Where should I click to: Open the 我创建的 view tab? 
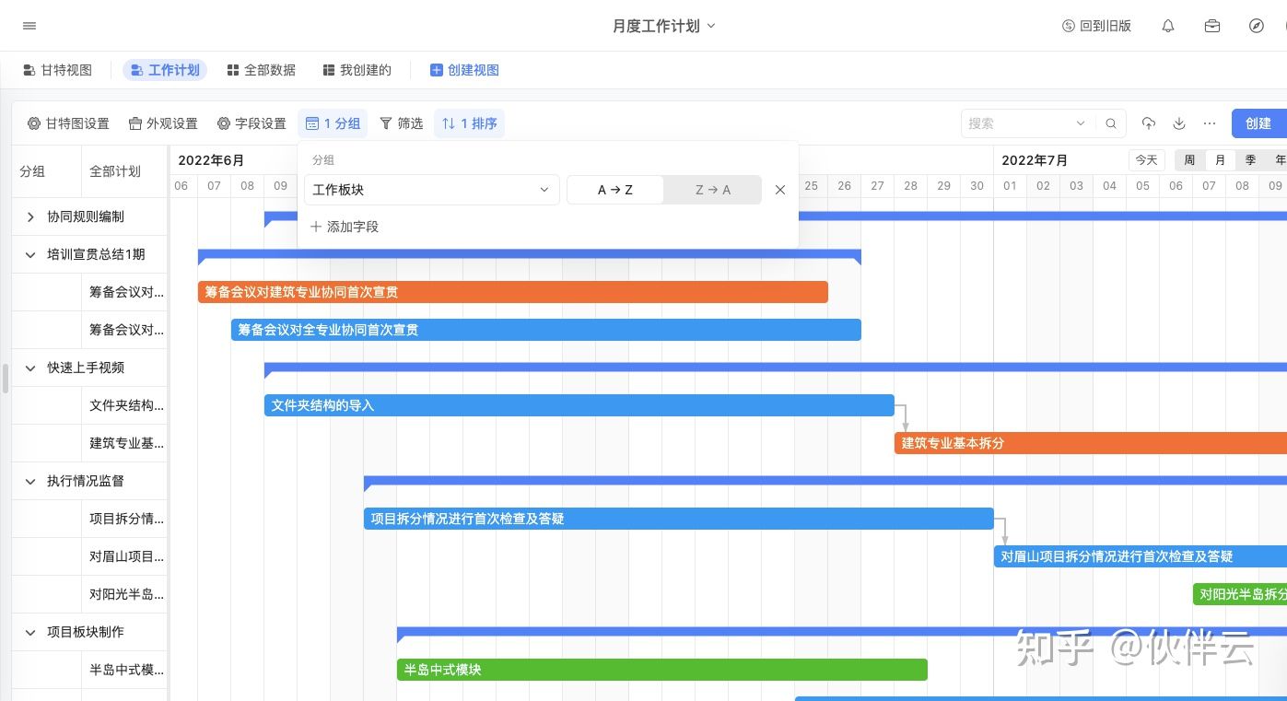pos(357,70)
